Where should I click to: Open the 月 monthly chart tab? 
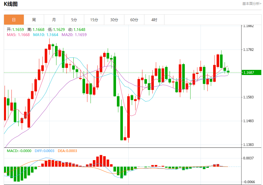click(54, 20)
